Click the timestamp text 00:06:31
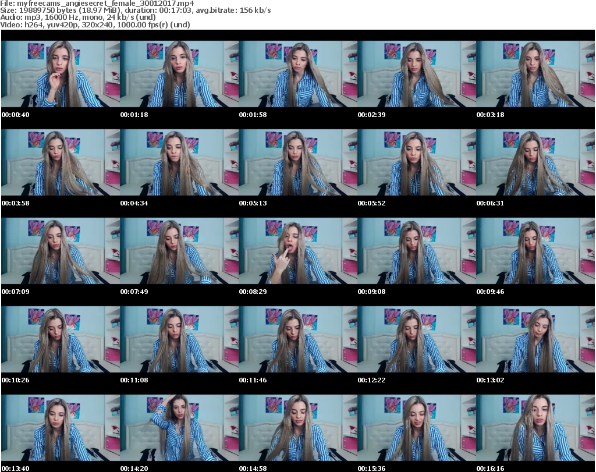Viewport: 596px width, 472px height. [x=490, y=203]
